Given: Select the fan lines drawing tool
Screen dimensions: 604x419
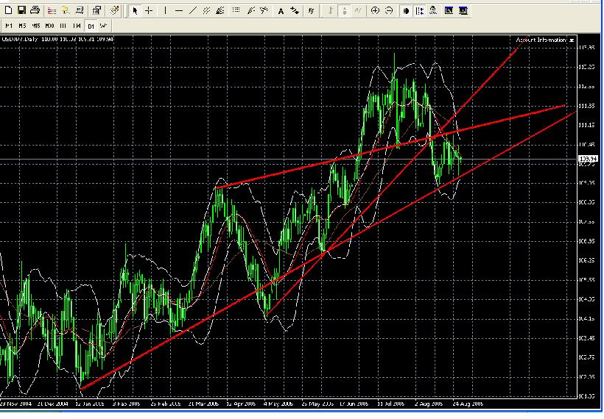Looking at the screenshot, I should 220,11.
